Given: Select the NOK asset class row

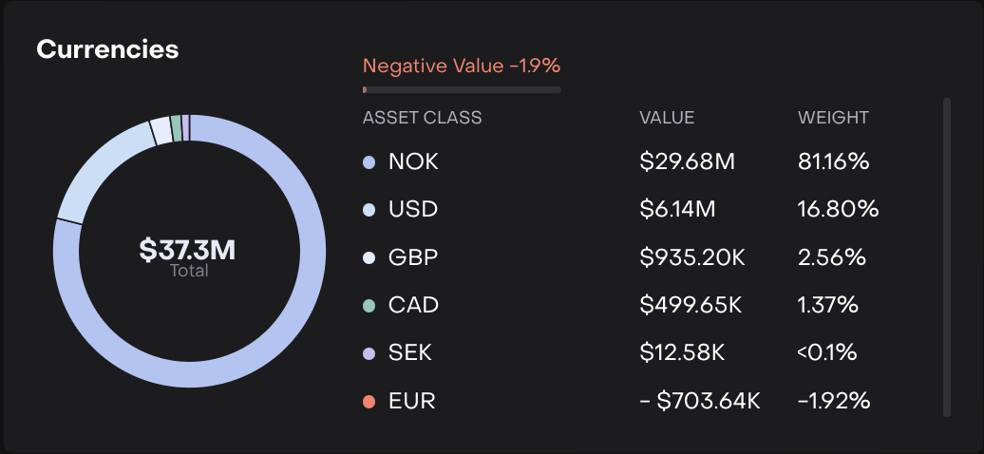Looking at the screenshot, I should [413, 162].
